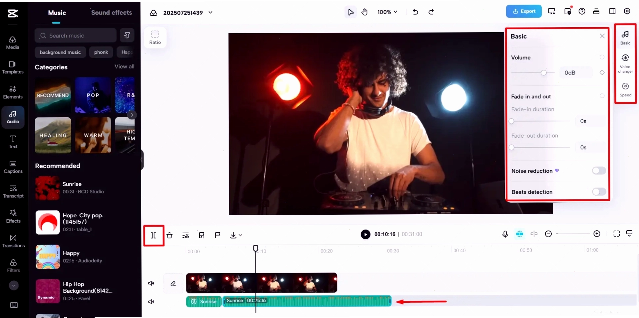This screenshot has height=318, width=639.
Task: Click the Search music field
Action: (x=76, y=35)
